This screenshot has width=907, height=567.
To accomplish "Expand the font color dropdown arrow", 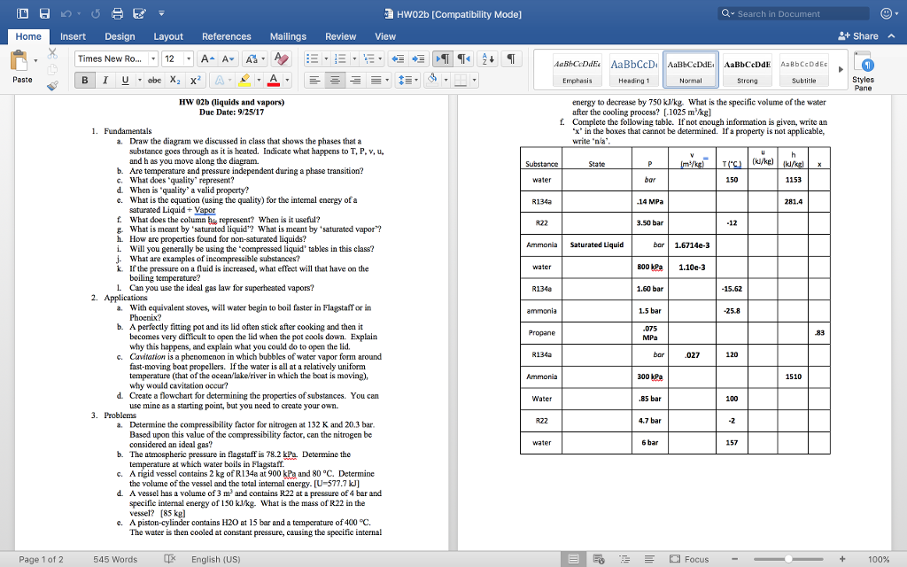I will point(288,81).
